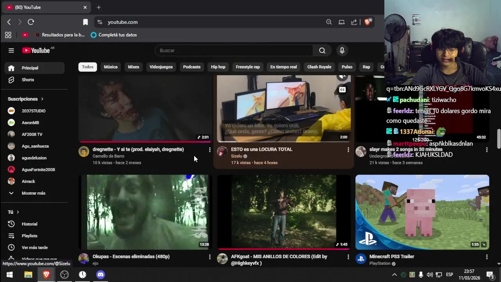This screenshot has width=501, height=282.
Task: Open options for ESTO es una LOCURA TOTAL
Action: [348, 150]
